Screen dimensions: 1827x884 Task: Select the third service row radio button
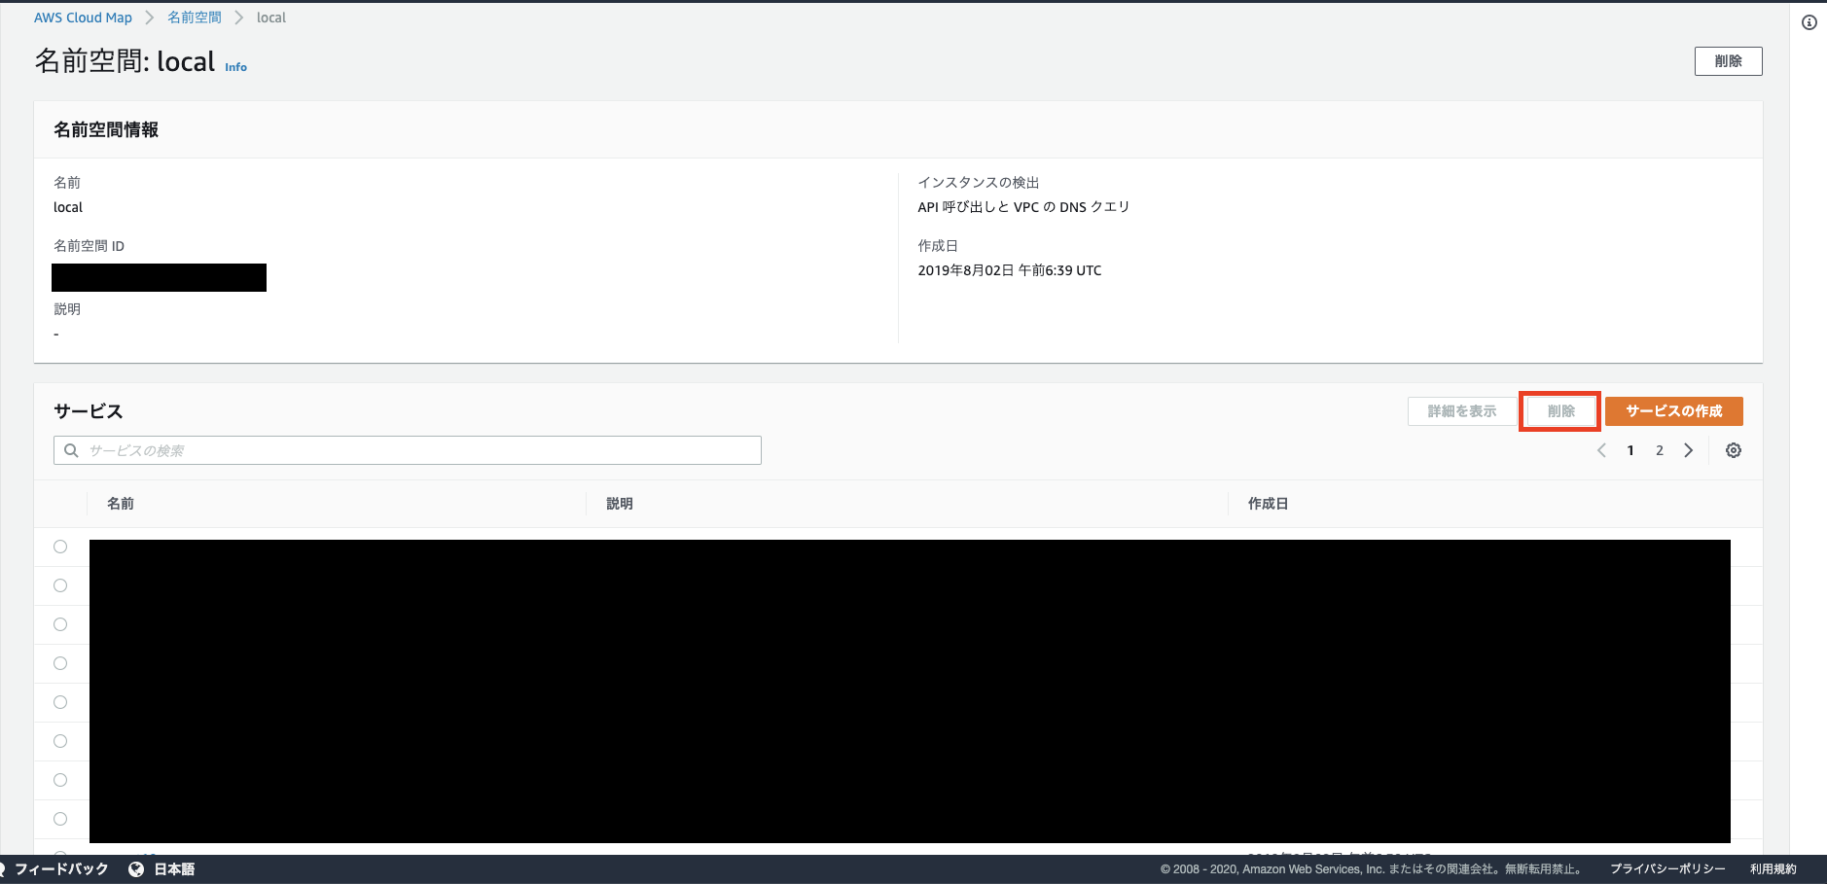[x=60, y=624]
